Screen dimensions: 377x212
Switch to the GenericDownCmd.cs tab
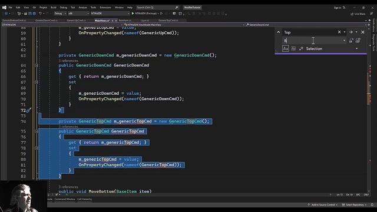[47, 21]
